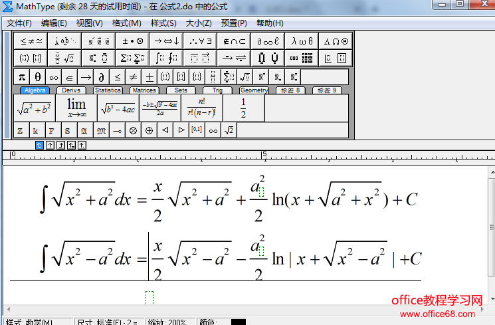
Task: Insert the sqrt(a²+b²) expression
Action: [35, 108]
